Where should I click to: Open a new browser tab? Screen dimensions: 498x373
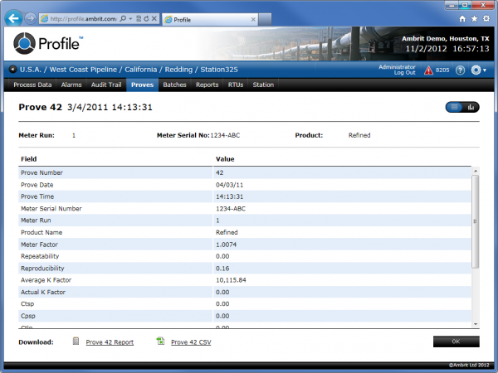coord(265,20)
